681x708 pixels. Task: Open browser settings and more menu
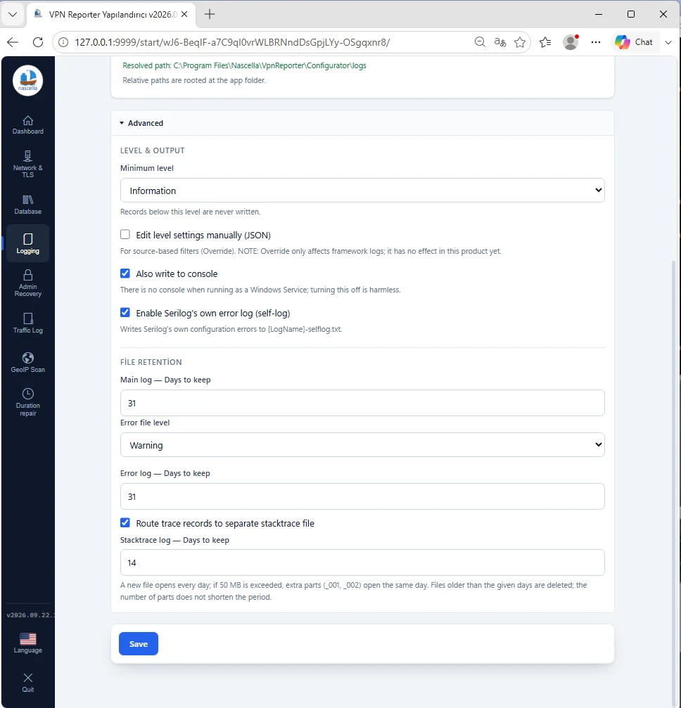tap(596, 42)
